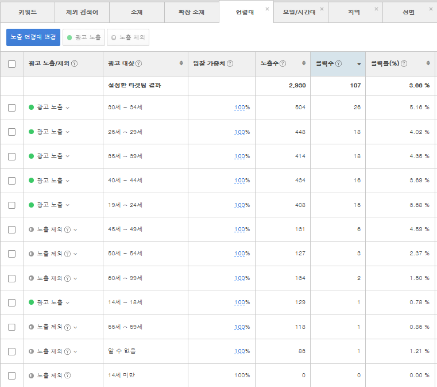Click 노출 제외 help icon in 알 수 없음 row

click(67, 351)
